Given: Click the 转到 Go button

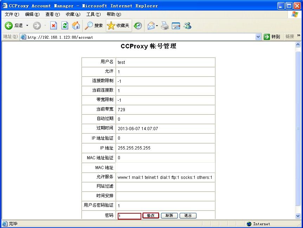Looking at the screenshot, I should click(x=272, y=36).
